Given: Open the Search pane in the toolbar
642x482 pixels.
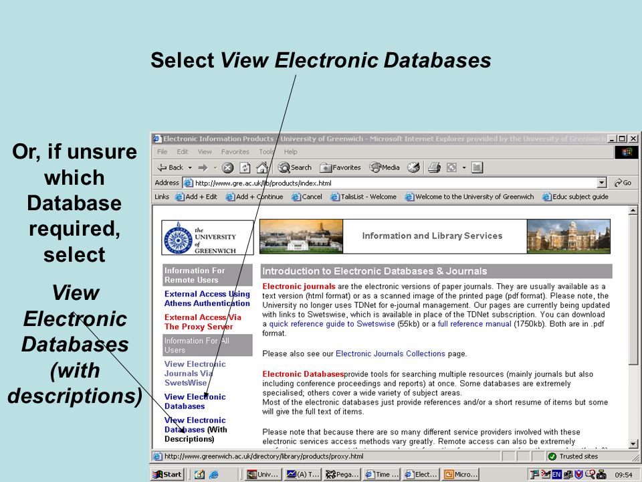Looking at the screenshot, I should [295, 167].
